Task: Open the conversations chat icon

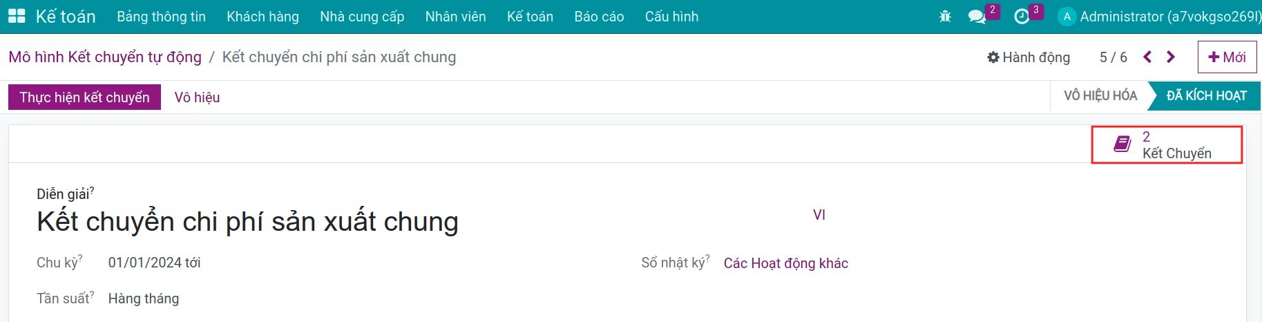Action: click(x=977, y=17)
